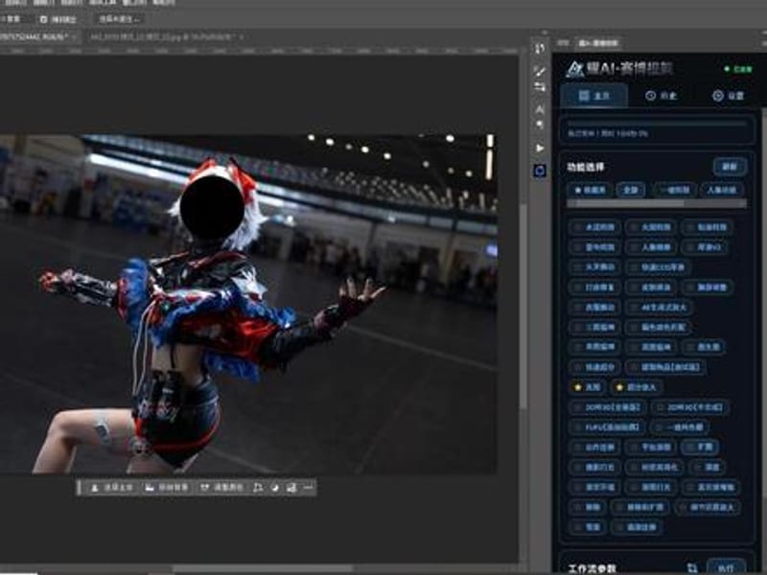This screenshot has width=767, height=575.
Task: Open the 设置 tab with gear icon
Action: [728, 95]
